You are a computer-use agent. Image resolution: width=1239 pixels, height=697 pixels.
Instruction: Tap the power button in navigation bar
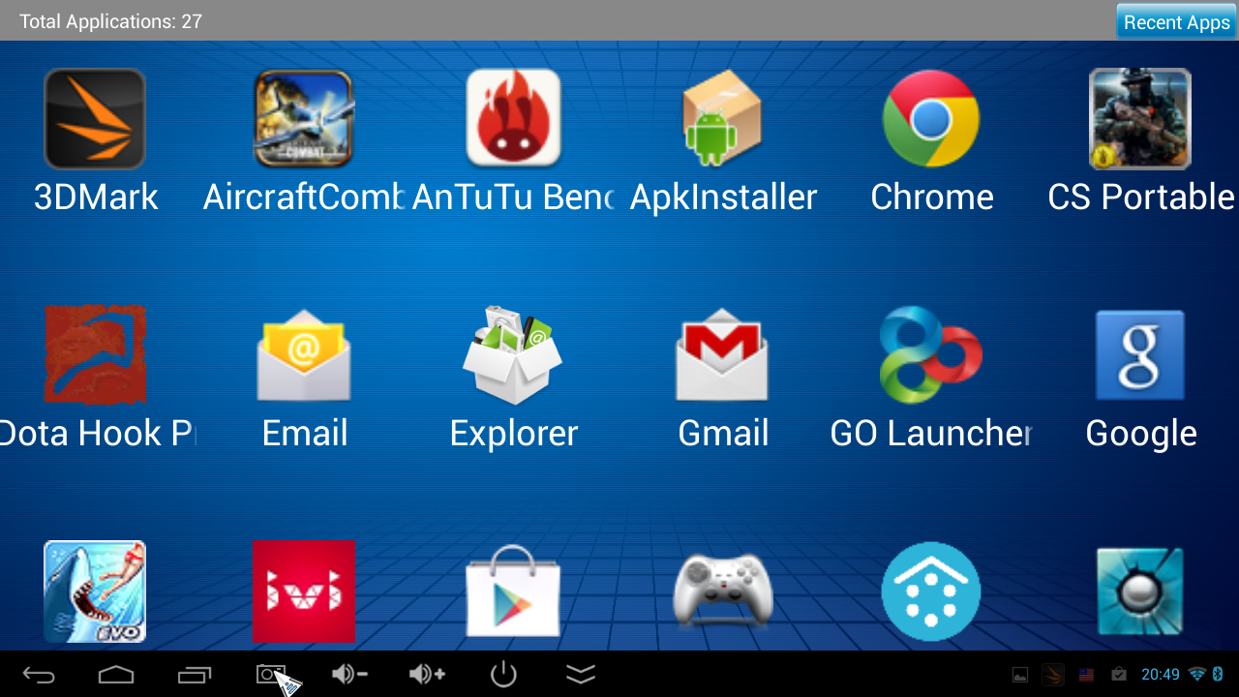click(503, 674)
